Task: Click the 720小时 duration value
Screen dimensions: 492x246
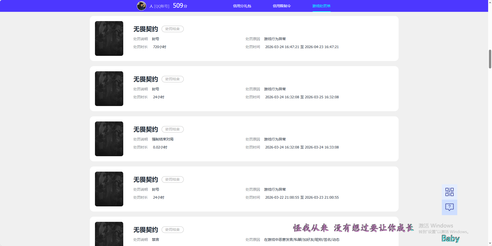Action: [160, 47]
